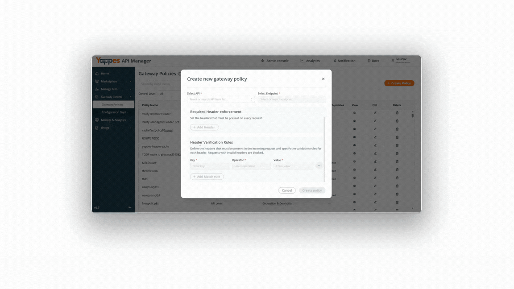The image size is (514, 289).
Task: Open Docs in the top bar
Action: (x=373, y=61)
